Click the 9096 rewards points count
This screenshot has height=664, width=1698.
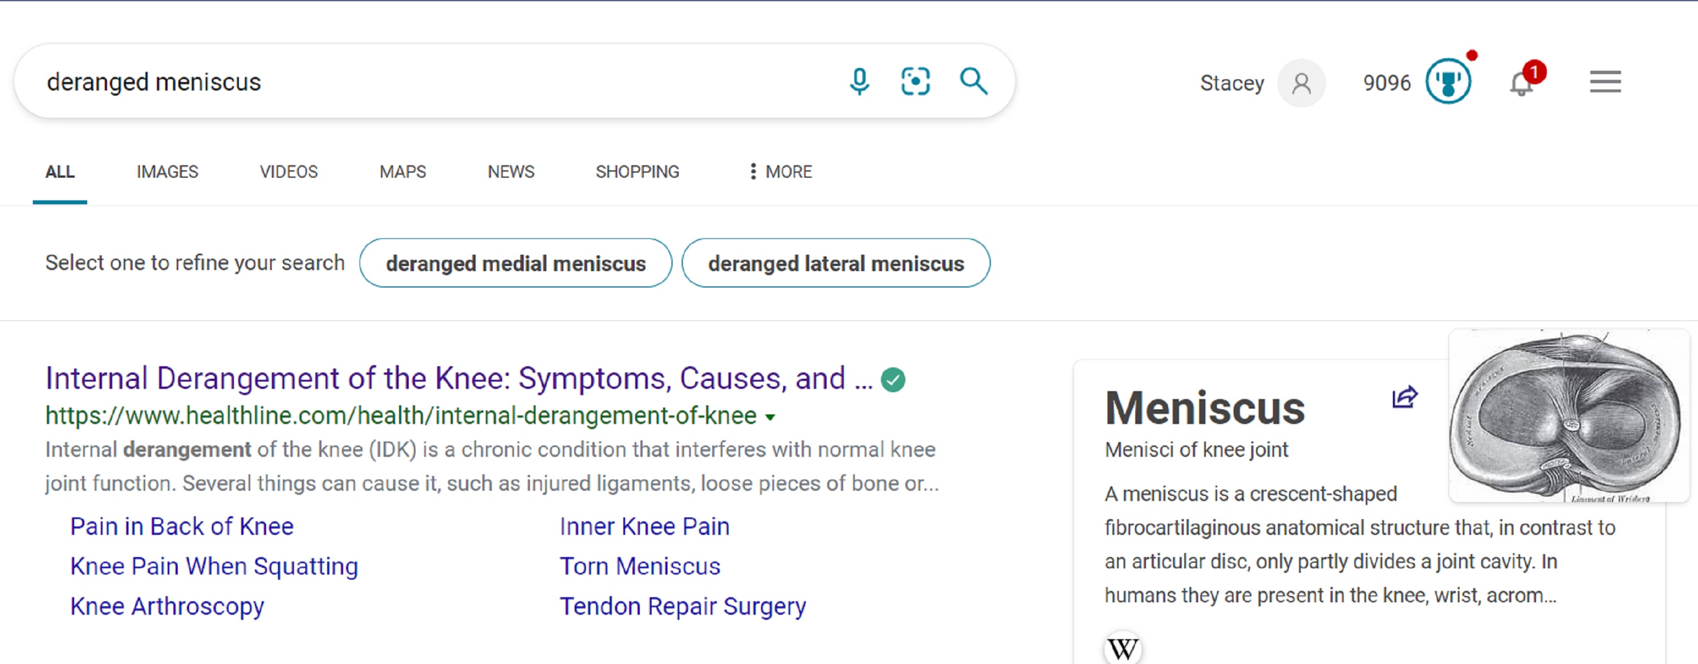pos(1387,83)
